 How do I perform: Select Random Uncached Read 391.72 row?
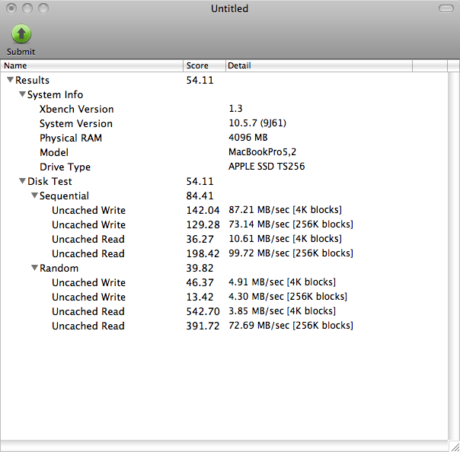coord(224,326)
